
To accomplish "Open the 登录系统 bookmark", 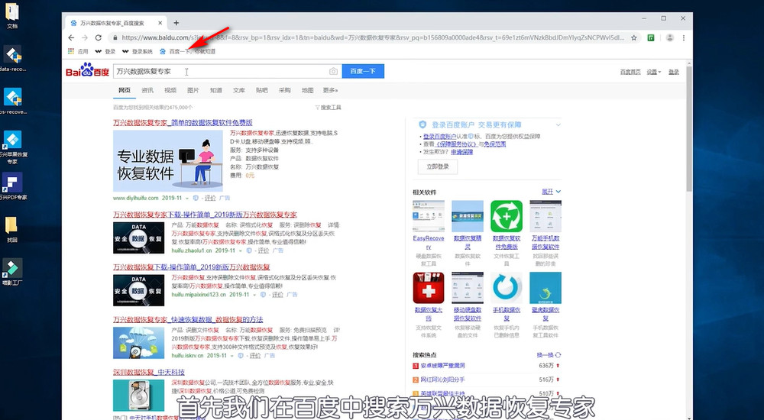I will [x=138, y=51].
